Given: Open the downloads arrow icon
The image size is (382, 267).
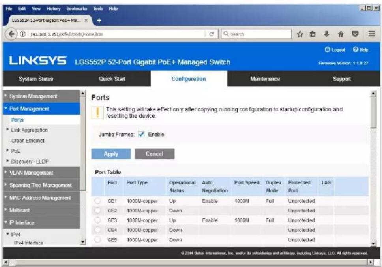Looking at the screenshot, I should 326,34.
